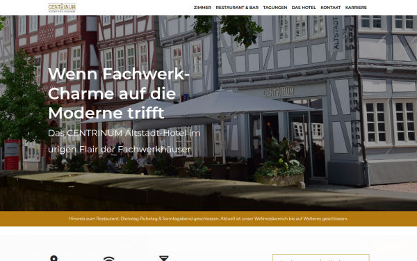Click the heading "Wenn Fachwerk-Charme auf die Moderne trifft"
This screenshot has height=261, width=417.
tap(119, 93)
